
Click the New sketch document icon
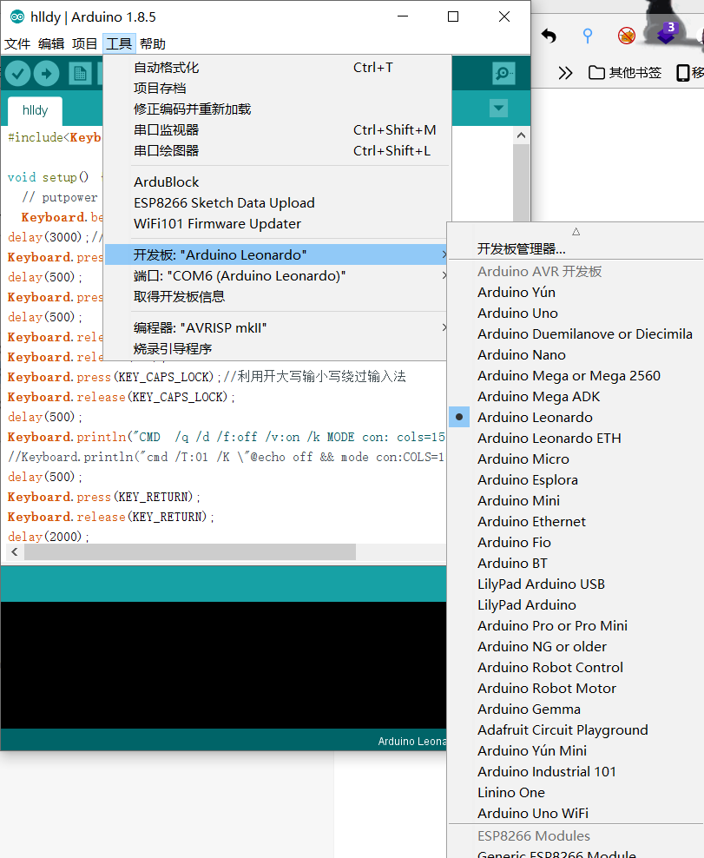[x=80, y=73]
